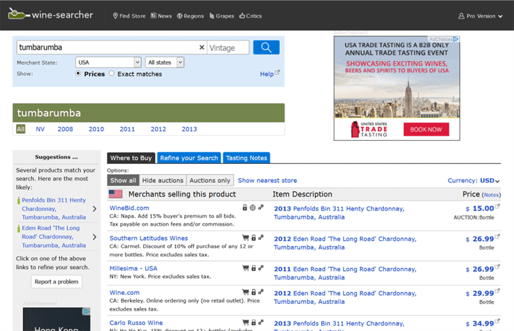Open the WineBid.com merchant link
The height and width of the screenshot is (331, 514).
[x=129, y=208]
